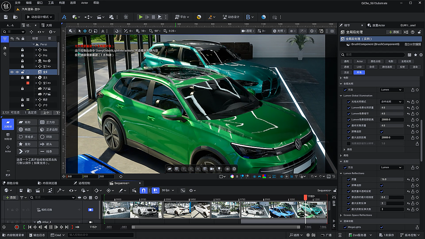Click the green Play button in toolbar
This screenshot has width=425, height=239.
[141, 17]
